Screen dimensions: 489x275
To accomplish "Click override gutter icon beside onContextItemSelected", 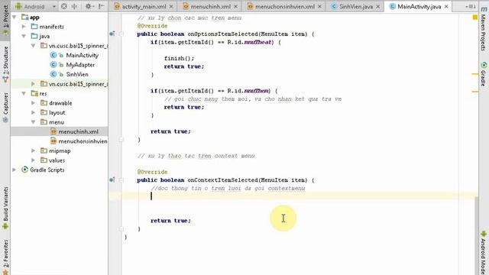I will coord(112,180).
